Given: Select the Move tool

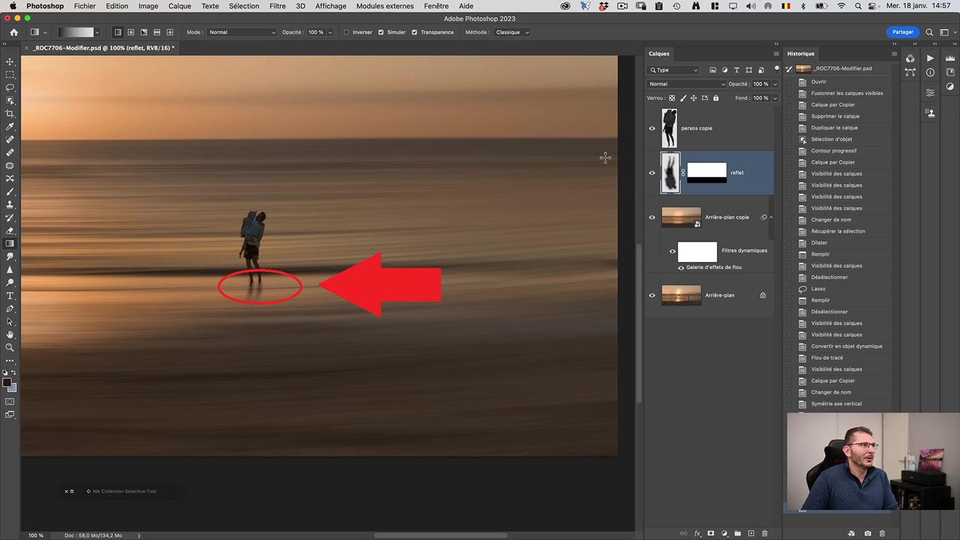Looking at the screenshot, I should coord(10,61).
